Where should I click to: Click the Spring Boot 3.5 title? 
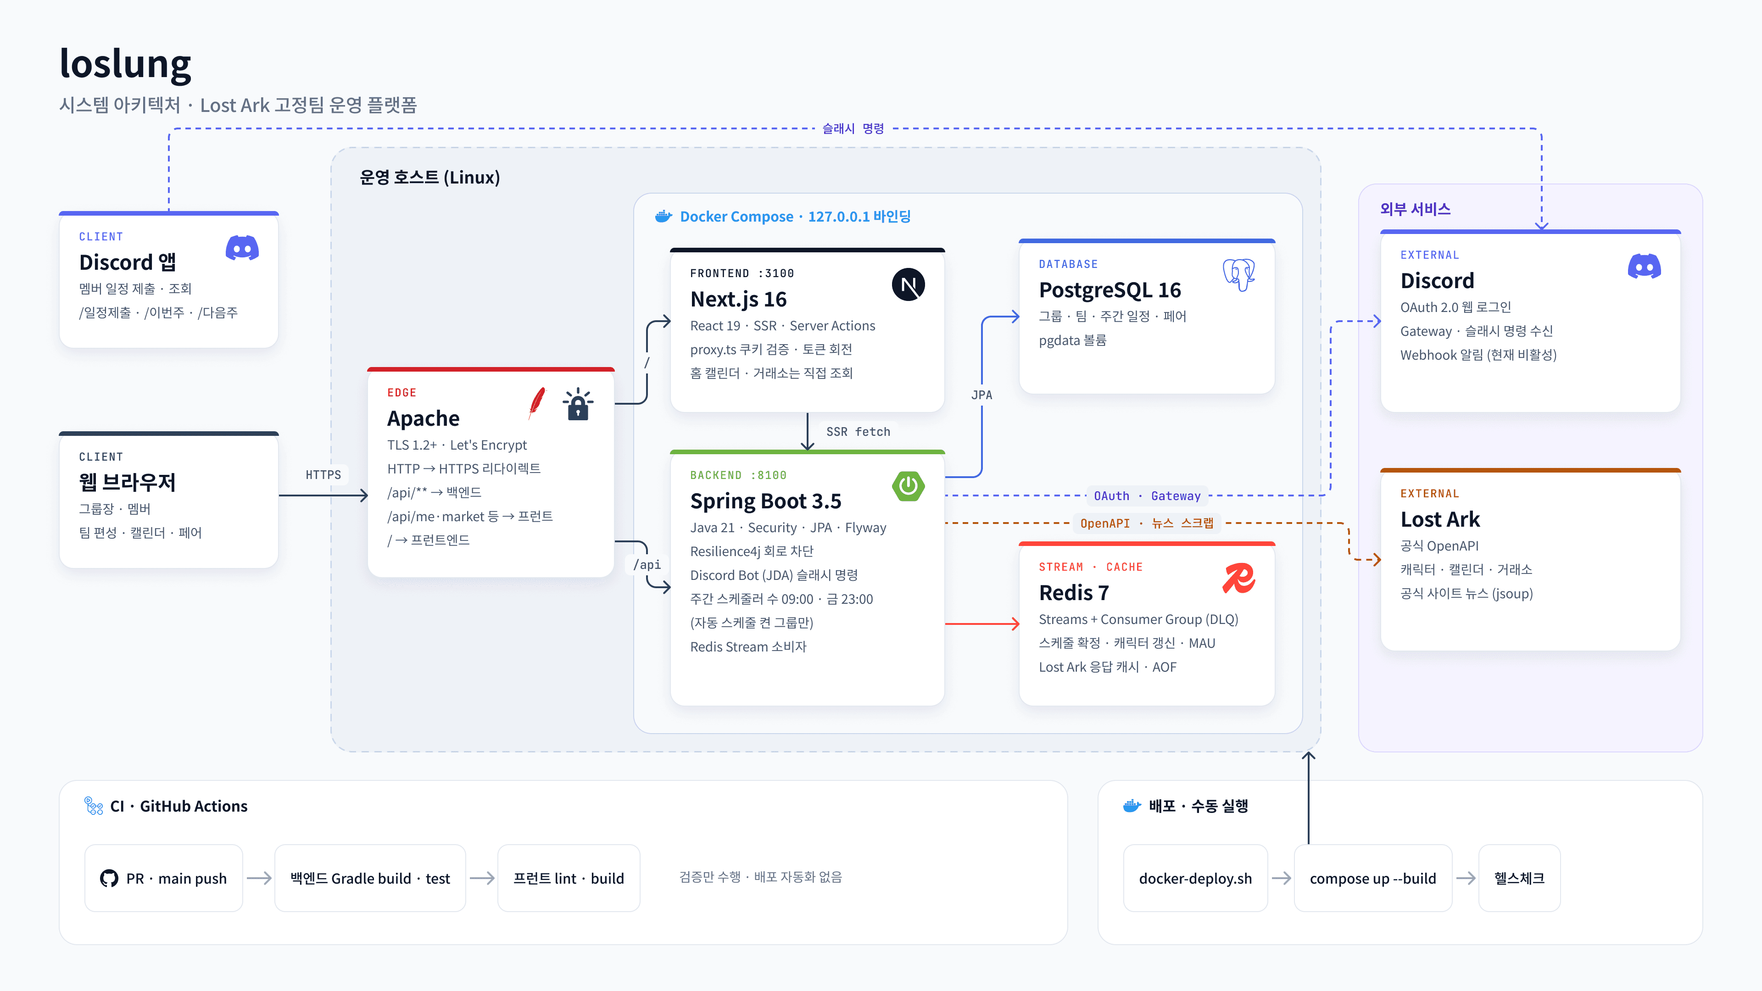[765, 501]
